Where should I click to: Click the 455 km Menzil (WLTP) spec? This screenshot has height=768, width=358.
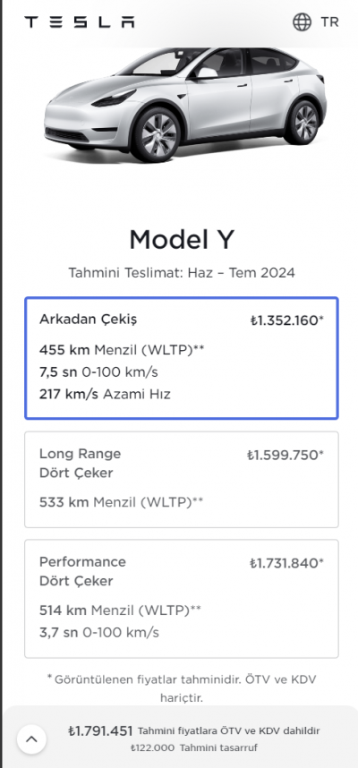coord(122,350)
